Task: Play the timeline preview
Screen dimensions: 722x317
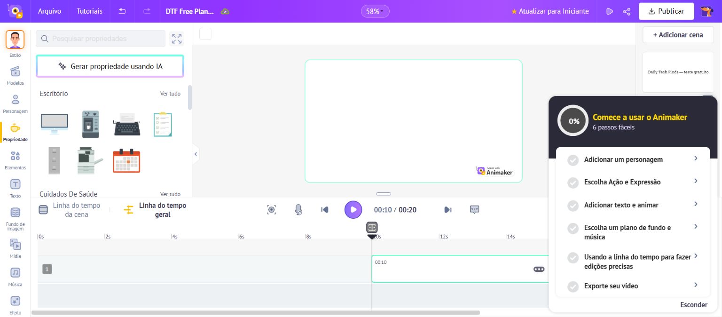Action: click(353, 210)
